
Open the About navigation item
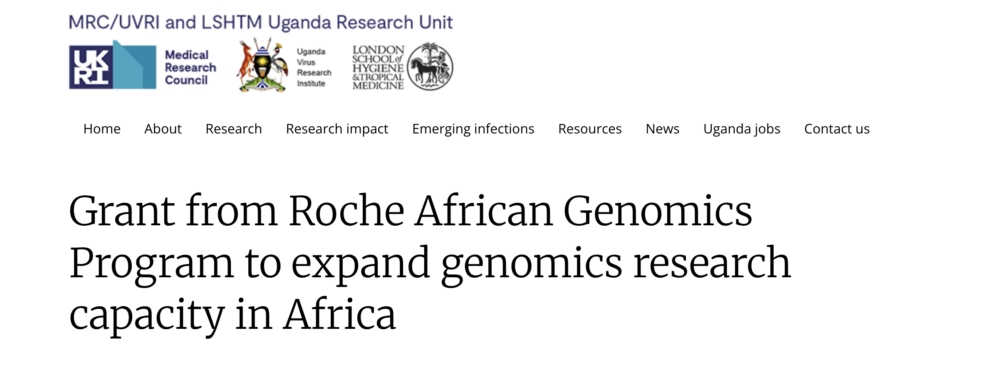tap(163, 129)
